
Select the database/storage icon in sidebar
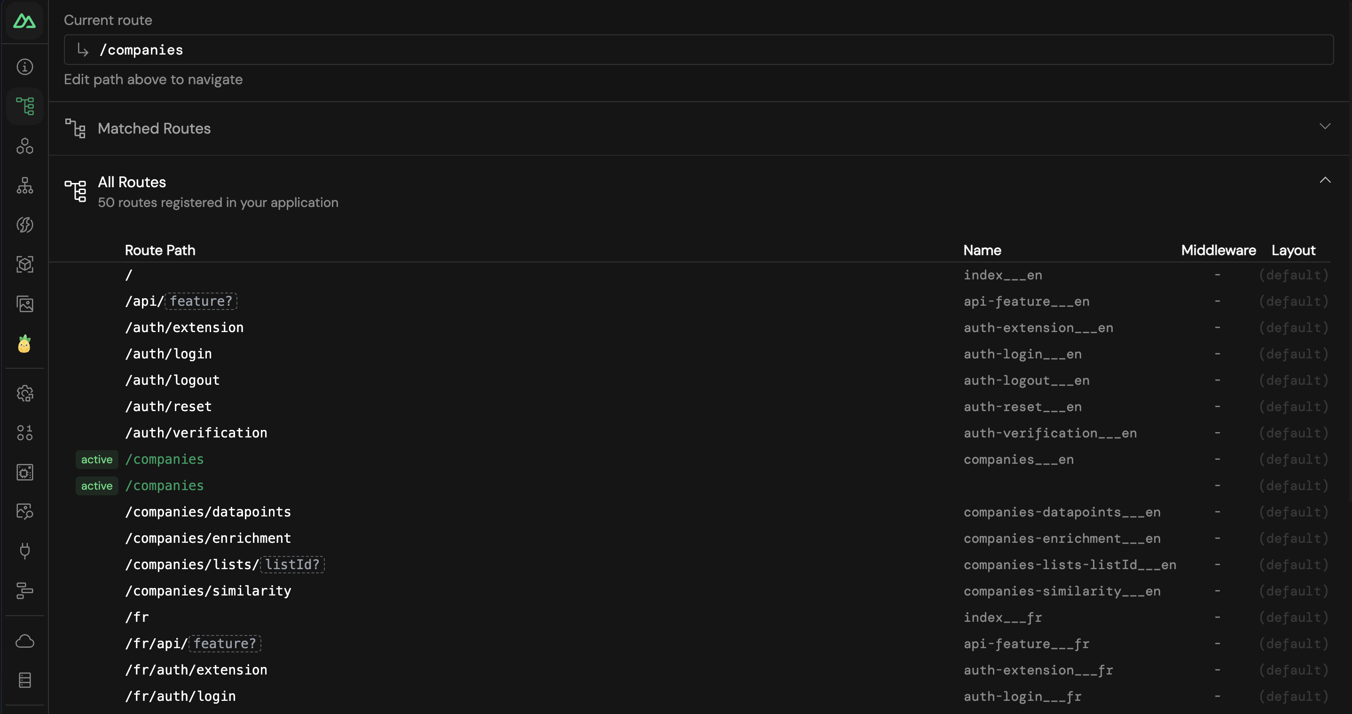25,680
